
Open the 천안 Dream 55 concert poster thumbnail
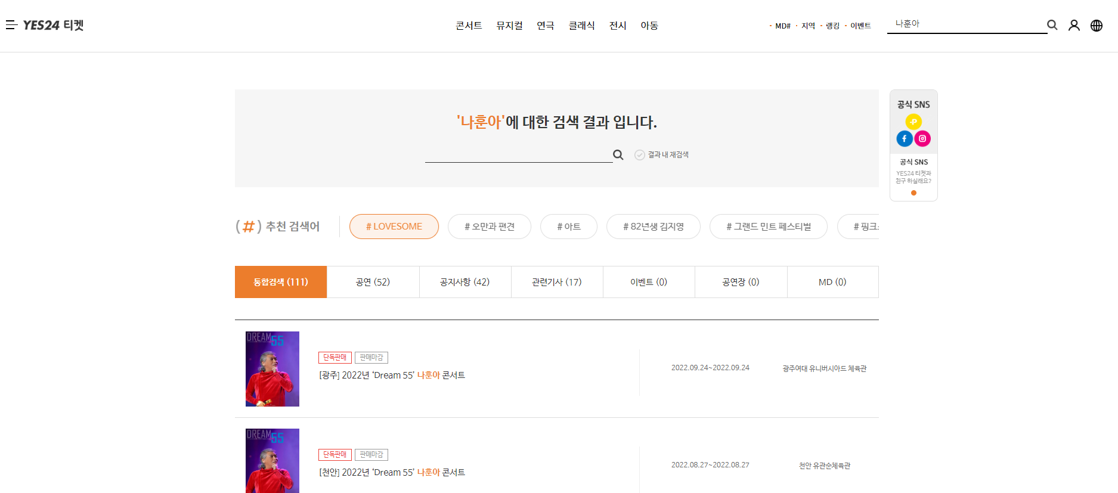(272, 461)
